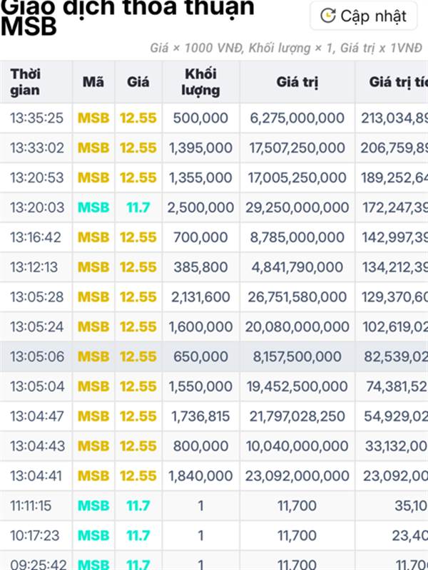The image size is (428, 570).
Task: Select the 13:16:42 transaction row time
Action: click(36, 237)
